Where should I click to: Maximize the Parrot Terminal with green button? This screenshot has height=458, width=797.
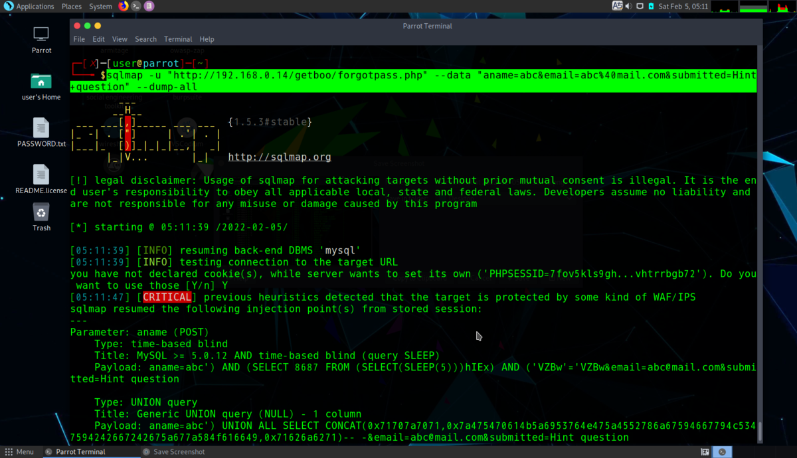87,26
